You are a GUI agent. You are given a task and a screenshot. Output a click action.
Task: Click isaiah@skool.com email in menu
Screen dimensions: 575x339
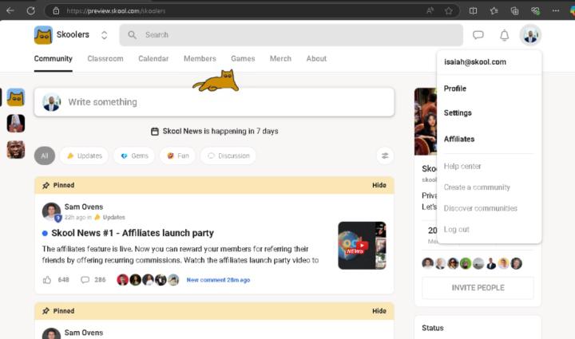(x=475, y=62)
